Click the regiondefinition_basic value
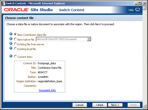This screenshot has width=148, height=110. (x=50, y=81)
